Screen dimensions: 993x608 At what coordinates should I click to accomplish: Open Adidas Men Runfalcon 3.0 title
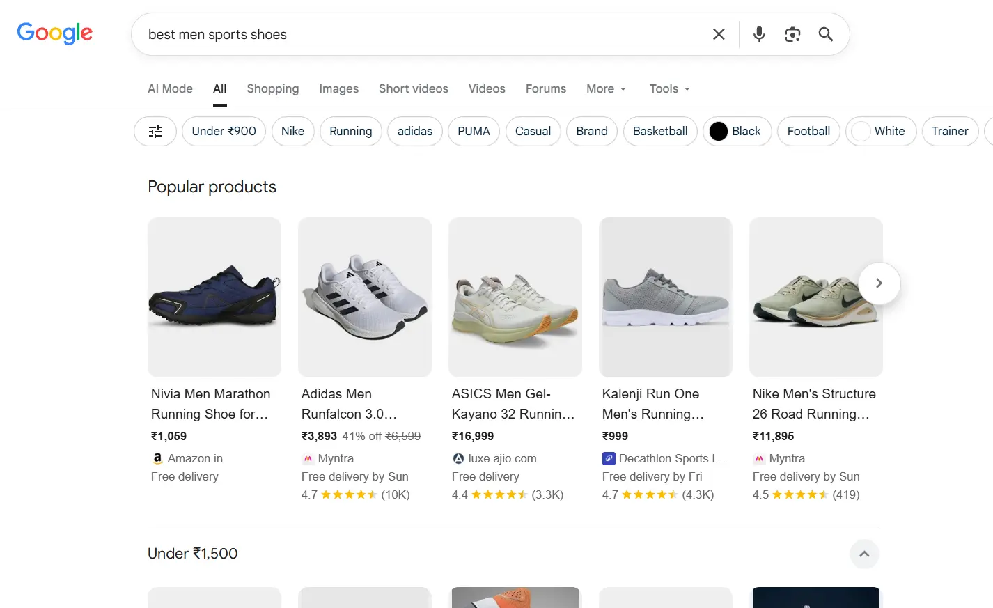click(349, 404)
